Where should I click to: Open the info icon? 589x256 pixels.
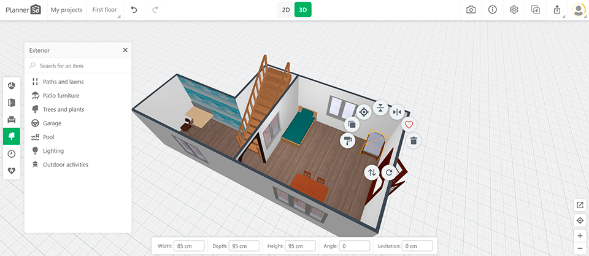(493, 10)
